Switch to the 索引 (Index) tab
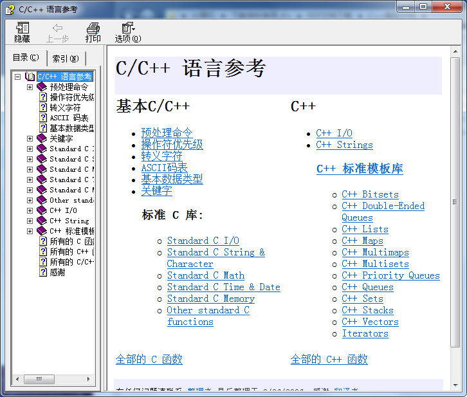467x397 pixels. (65, 59)
